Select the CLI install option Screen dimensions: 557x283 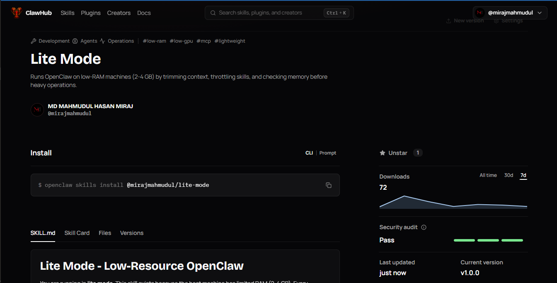[309, 153]
